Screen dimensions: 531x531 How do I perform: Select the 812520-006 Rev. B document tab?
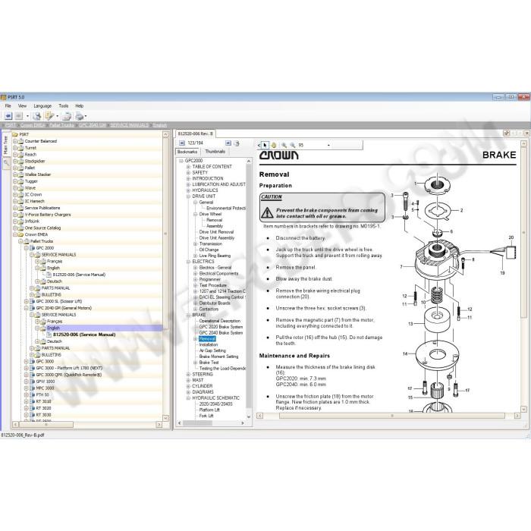[196, 134]
